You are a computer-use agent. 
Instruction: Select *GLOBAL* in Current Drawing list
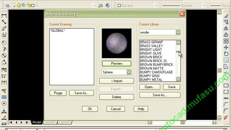click(58, 30)
